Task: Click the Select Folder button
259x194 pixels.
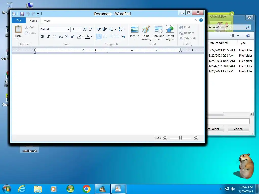Action: (215, 129)
